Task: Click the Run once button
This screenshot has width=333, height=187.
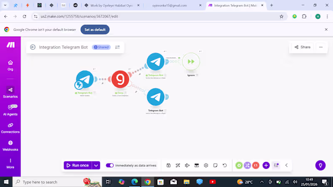Action: (78, 165)
